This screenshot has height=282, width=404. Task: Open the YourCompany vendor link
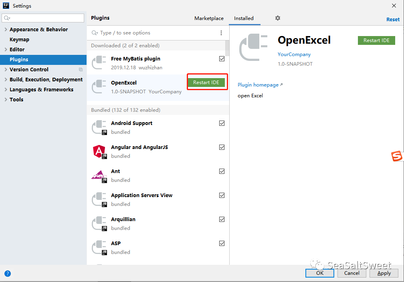[x=294, y=54]
